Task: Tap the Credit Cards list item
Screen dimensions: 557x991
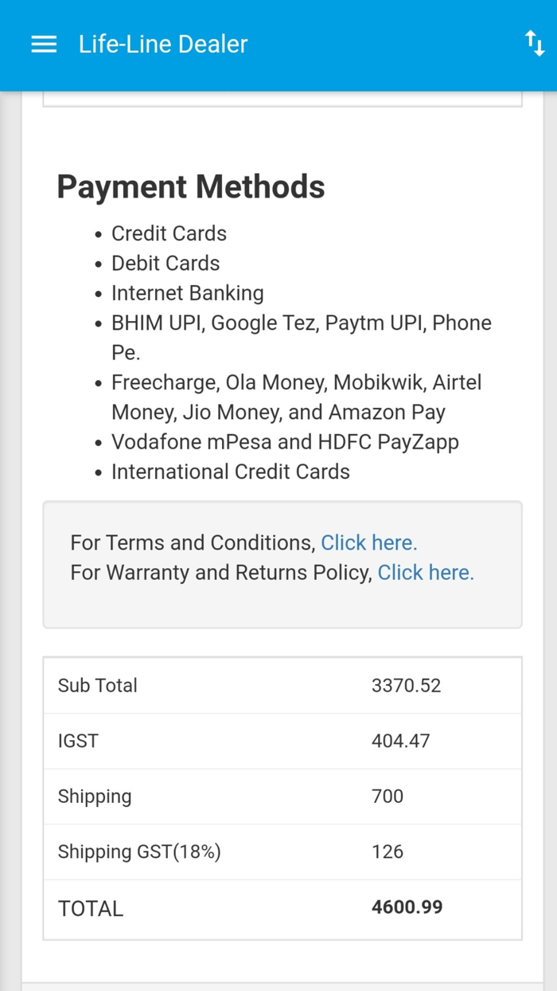Action: 169,233
